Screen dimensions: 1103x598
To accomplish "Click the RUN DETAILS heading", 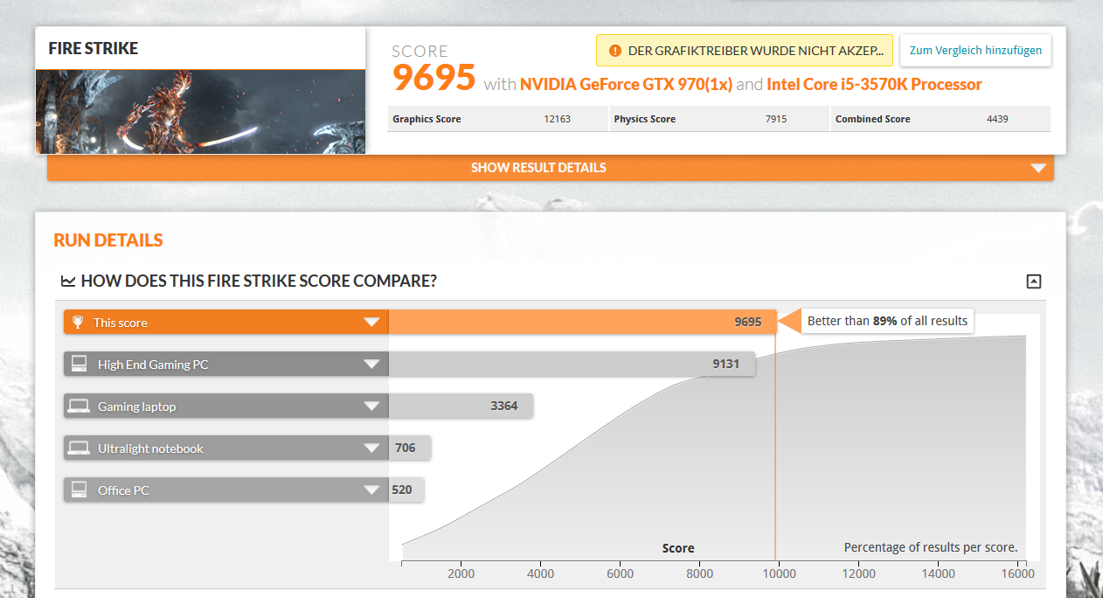I will [108, 240].
